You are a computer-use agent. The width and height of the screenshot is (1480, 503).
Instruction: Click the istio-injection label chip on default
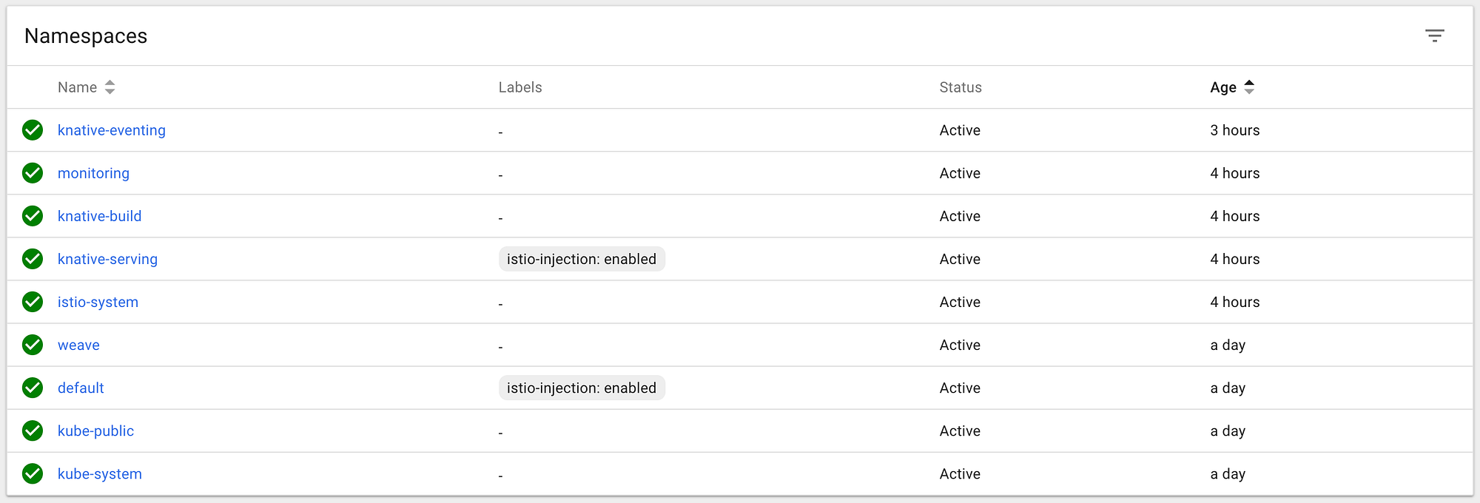coord(582,388)
